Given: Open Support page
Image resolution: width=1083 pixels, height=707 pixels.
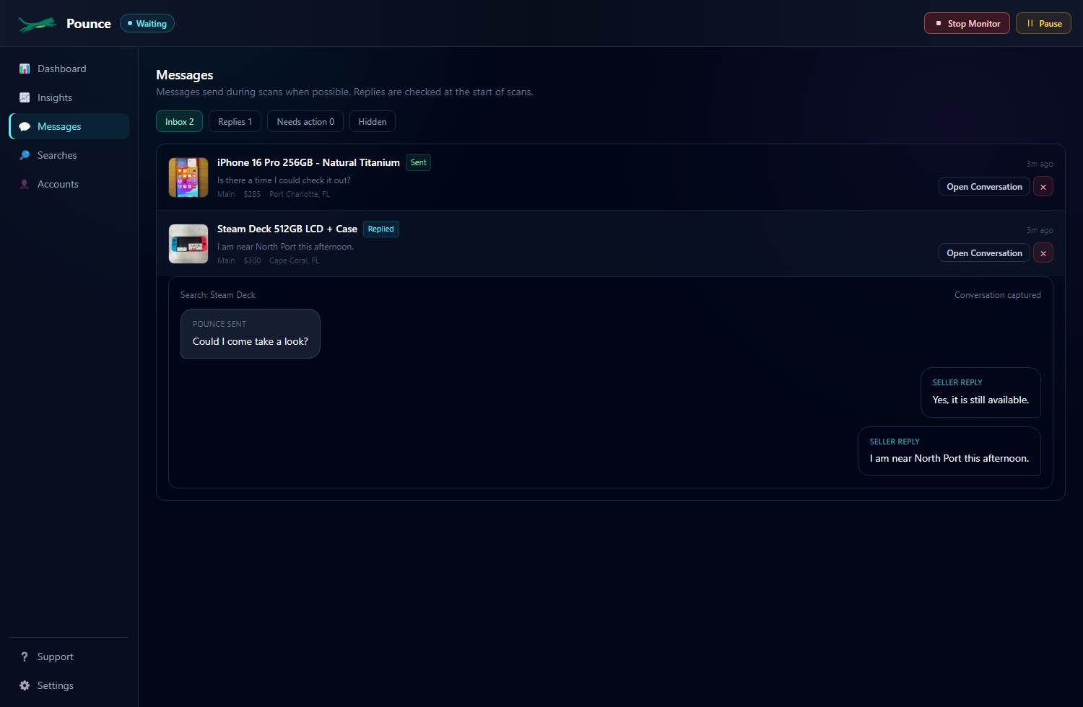Looking at the screenshot, I should (x=69, y=656).
